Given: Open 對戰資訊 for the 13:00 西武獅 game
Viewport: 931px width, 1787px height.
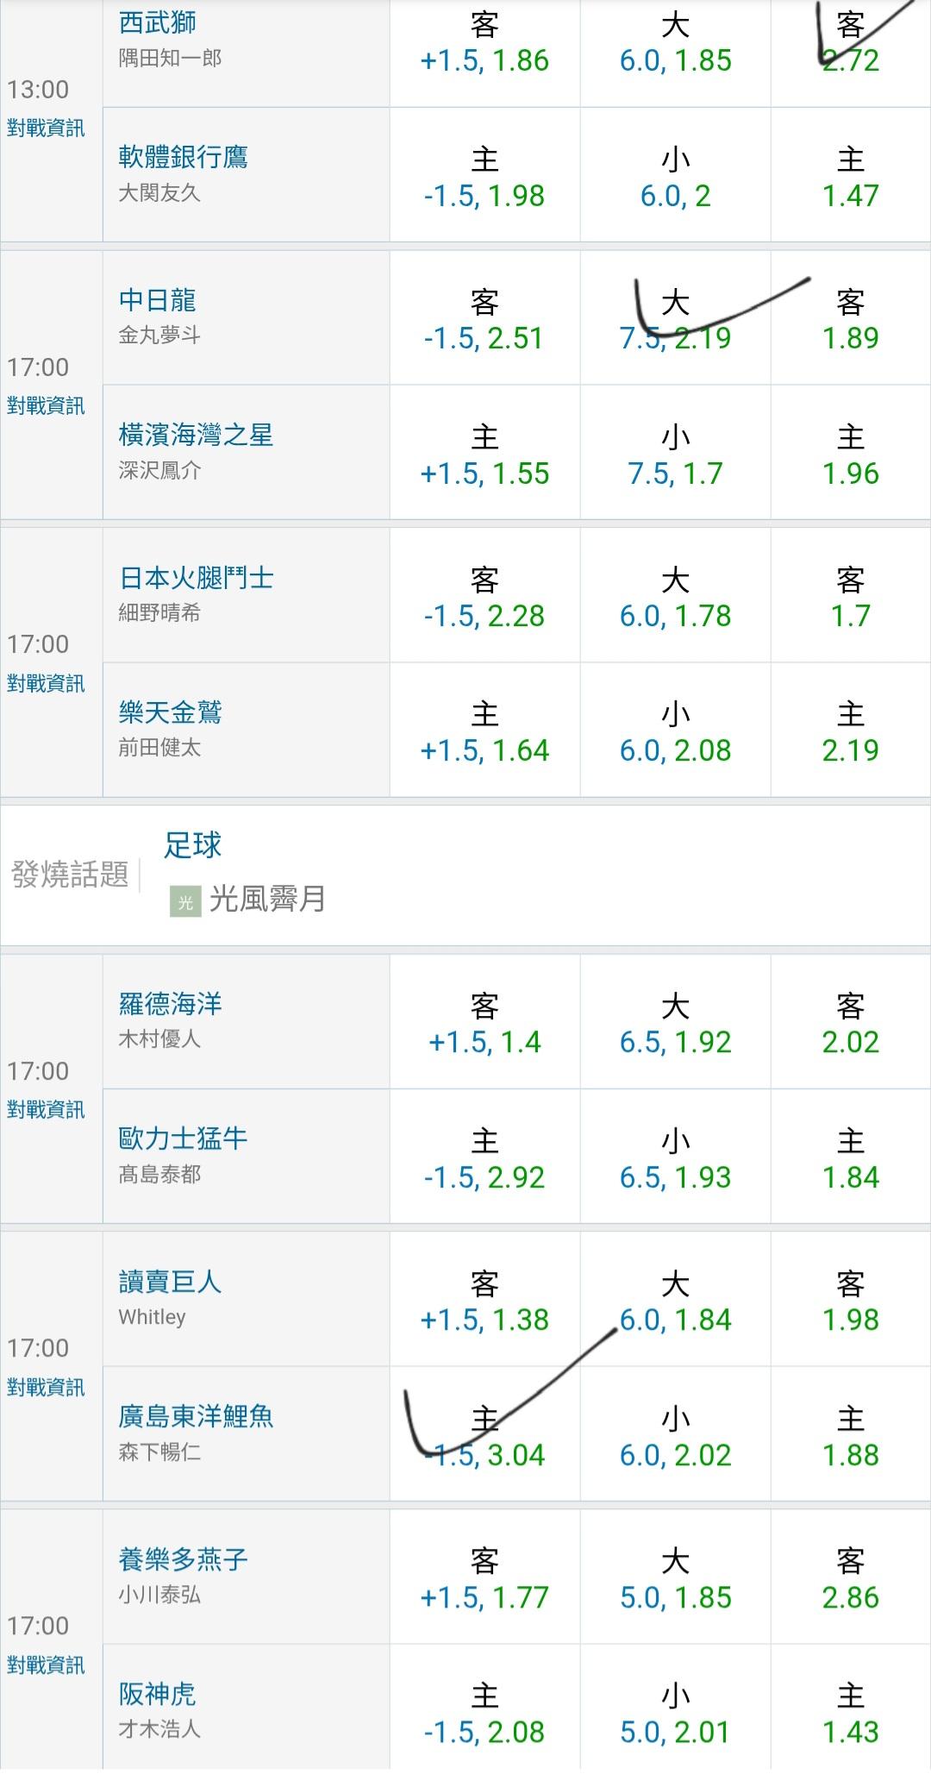Looking at the screenshot, I should click(x=47, y=129).
